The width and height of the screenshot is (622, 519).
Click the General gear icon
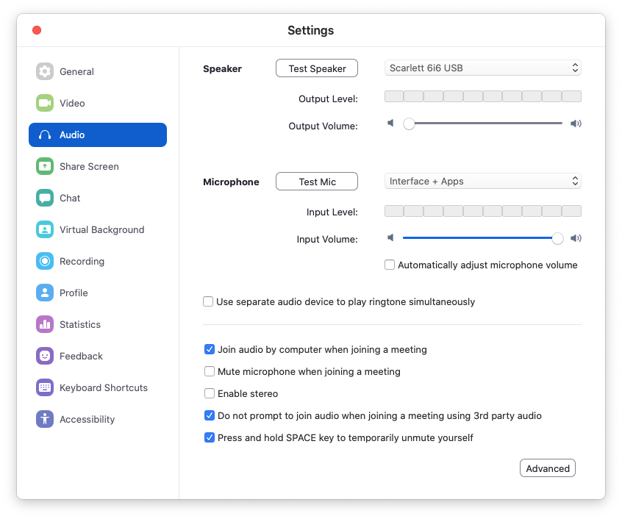45,71
